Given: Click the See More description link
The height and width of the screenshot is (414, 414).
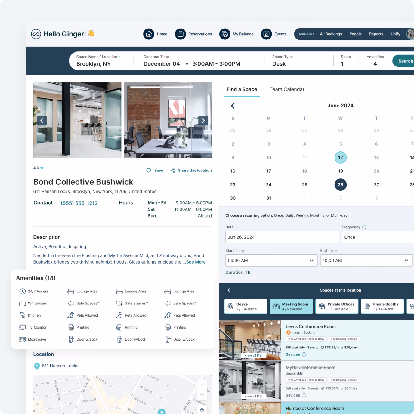Looking at the screenshot, I should click(196, 262).
